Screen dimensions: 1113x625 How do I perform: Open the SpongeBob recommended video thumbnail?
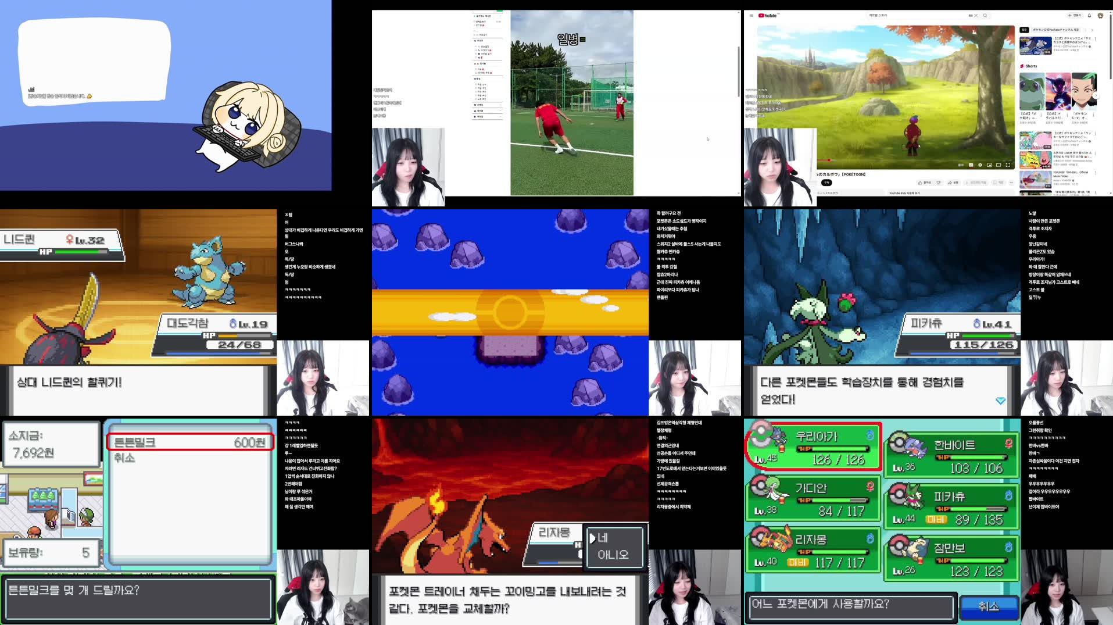pyautogui.click(x=1035, y=160)
